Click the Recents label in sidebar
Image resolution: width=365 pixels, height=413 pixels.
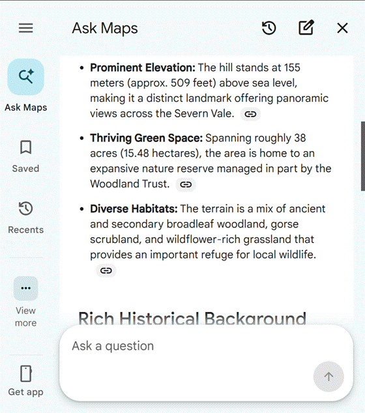point(26,230)
